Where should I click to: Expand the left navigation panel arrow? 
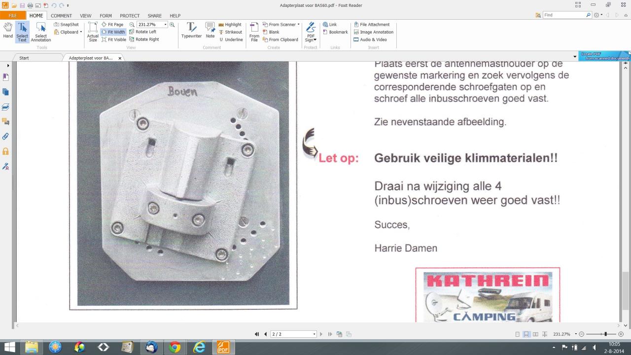(8, 66)
